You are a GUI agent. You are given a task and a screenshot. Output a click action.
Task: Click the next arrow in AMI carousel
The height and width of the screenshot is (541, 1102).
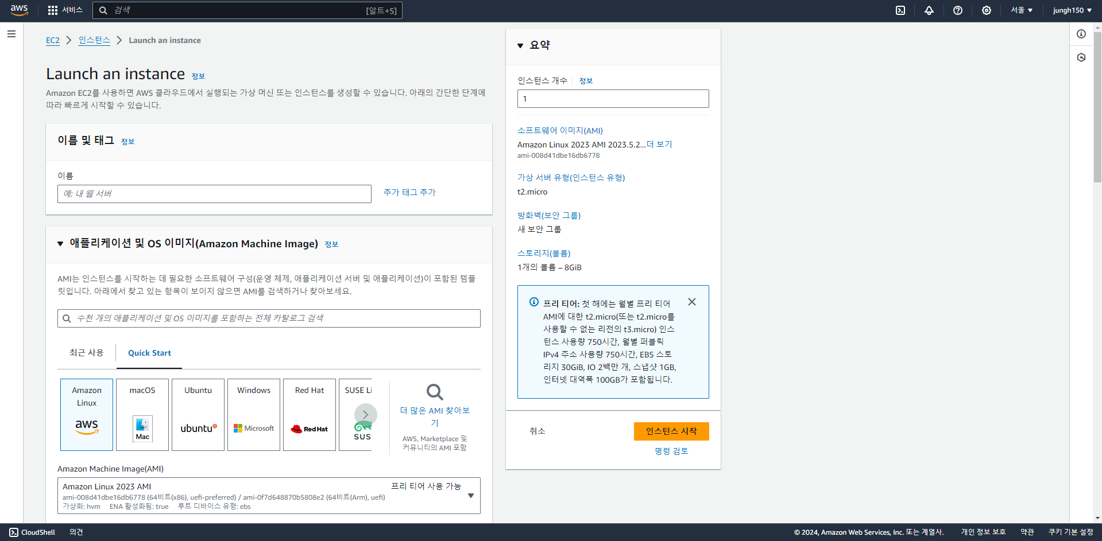[x=366, y=415]
